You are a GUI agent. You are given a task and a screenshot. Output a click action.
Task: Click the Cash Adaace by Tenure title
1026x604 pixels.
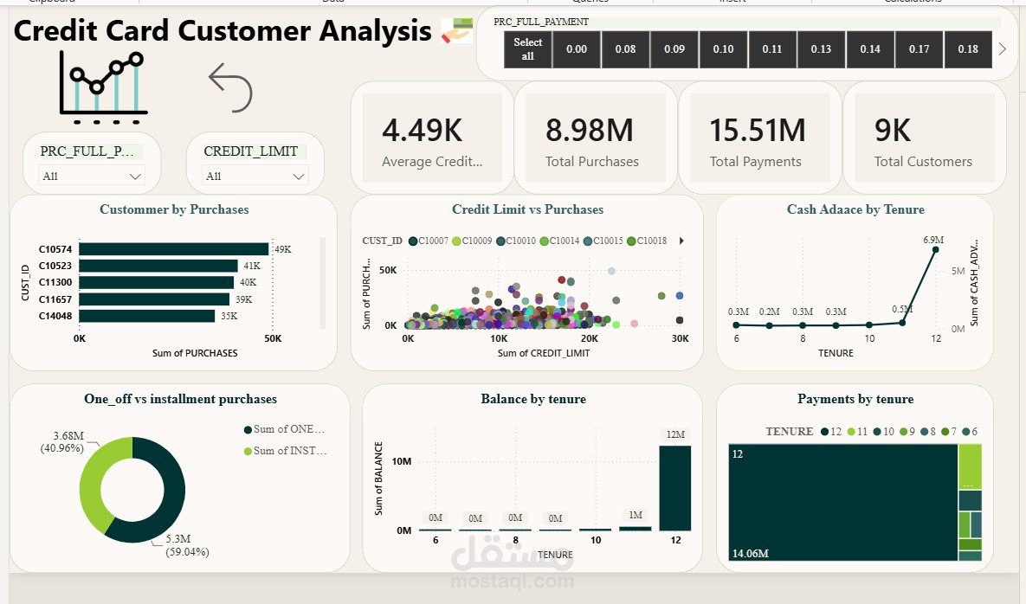(x=855, y=209)
